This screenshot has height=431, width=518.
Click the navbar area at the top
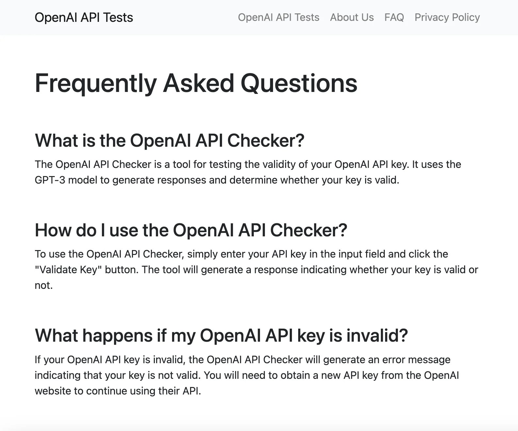259,17
